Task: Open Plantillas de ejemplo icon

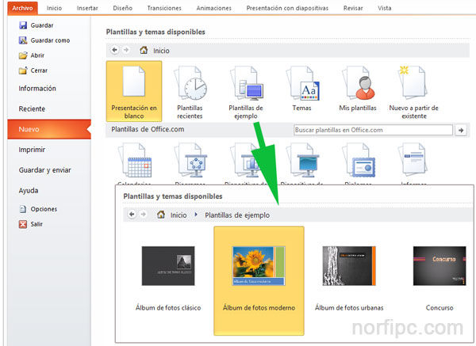Action: 246,83
